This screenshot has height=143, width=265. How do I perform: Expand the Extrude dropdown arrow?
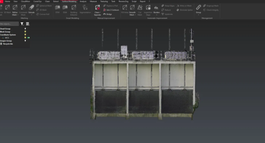click(x=32, y=15)
